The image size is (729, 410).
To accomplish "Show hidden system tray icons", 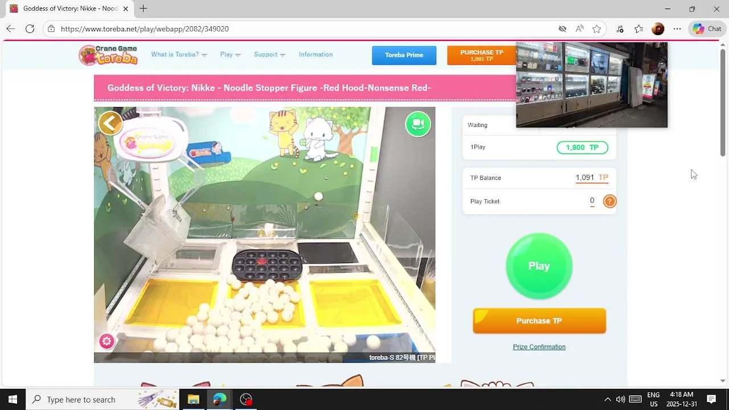I will [607, 399].
